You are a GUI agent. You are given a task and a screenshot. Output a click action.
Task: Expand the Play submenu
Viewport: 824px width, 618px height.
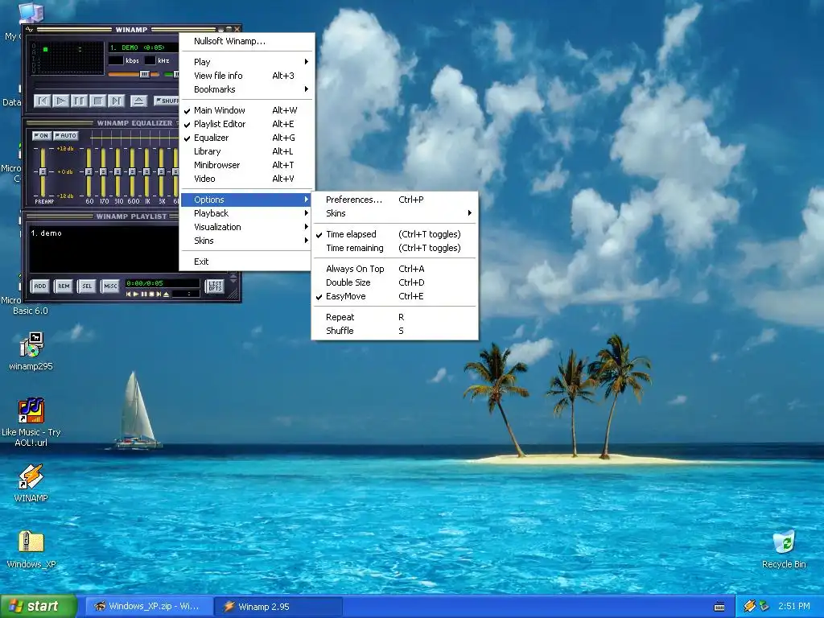(x=246, y=62)
